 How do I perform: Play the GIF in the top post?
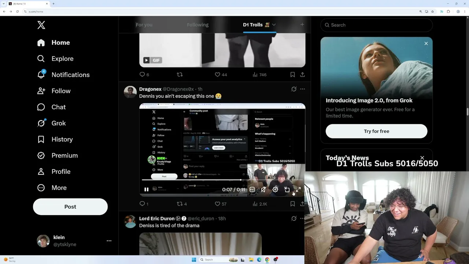(x=146, y=60)
